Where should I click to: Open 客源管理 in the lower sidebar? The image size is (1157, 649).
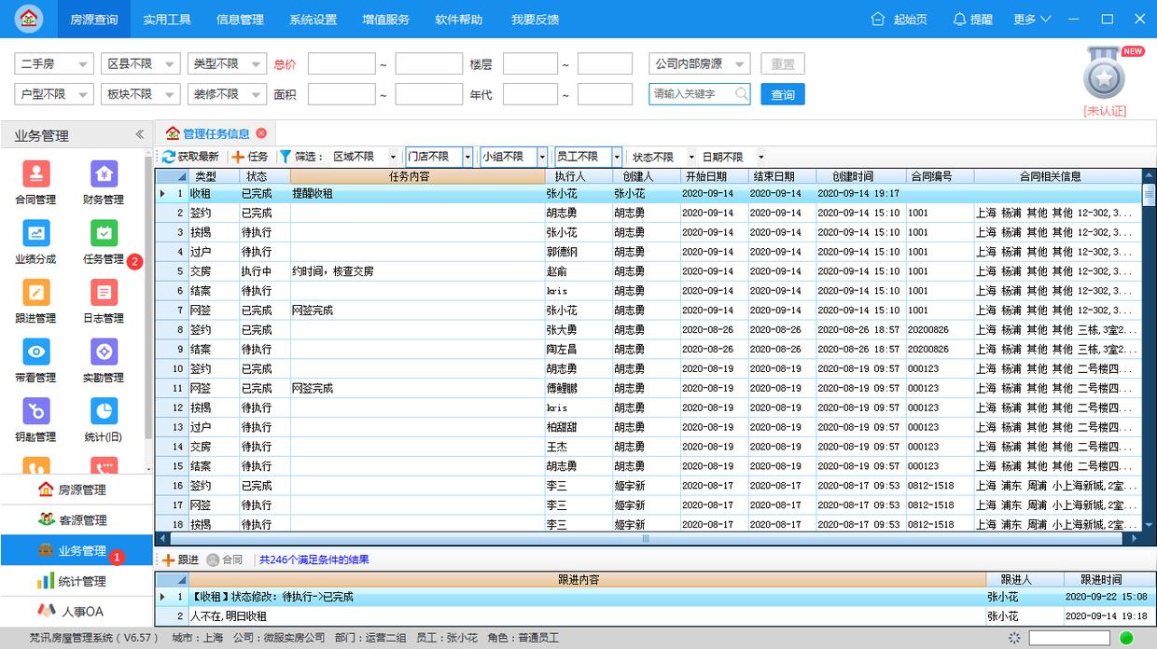pyautogui.click(x=75, y=519)
